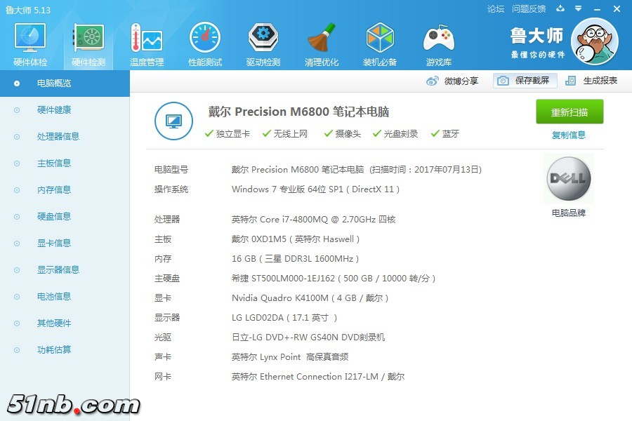The width and height of the screenshot is (632, 421).
Task: Click 保存截屏 save screenshot button
Action: click(525, 81)
